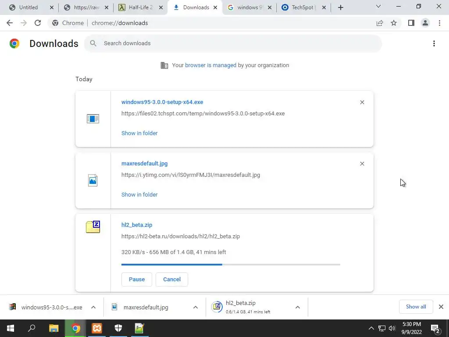Go back using the browser back arrow
The width and height of the screenshot is (449, 337).
tap(10, 23)
